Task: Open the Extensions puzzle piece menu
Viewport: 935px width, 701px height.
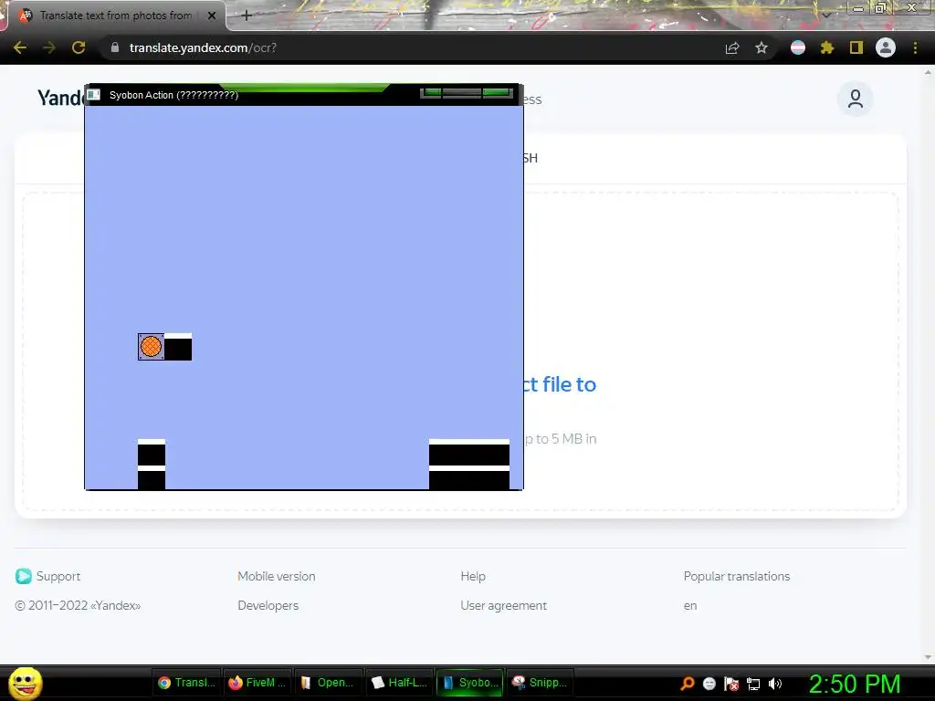Action: (x=827, y=47)
